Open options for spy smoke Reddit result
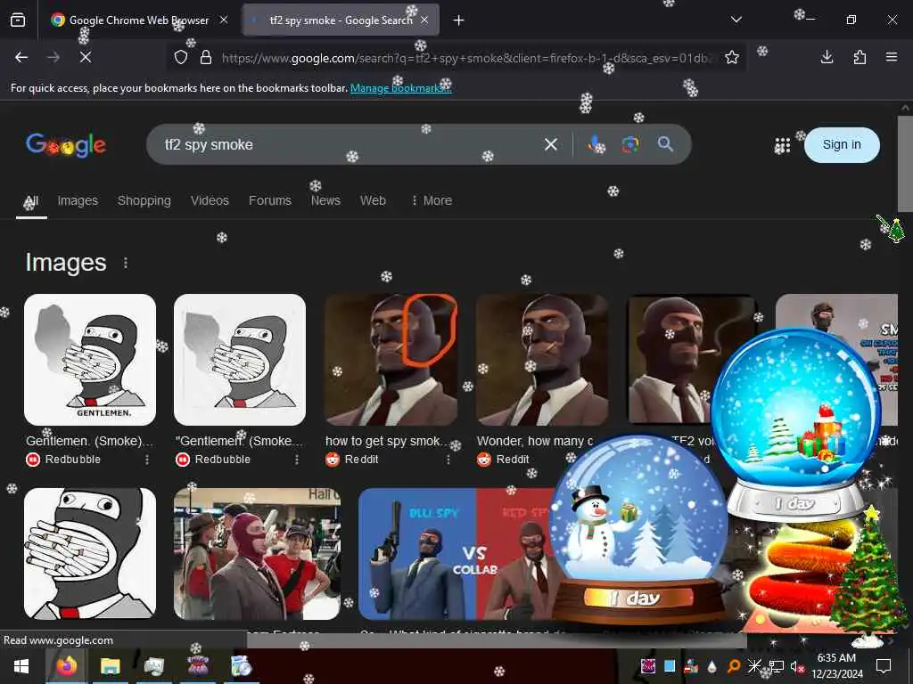This screenshot has width=913, height=684. coord(448,460)
